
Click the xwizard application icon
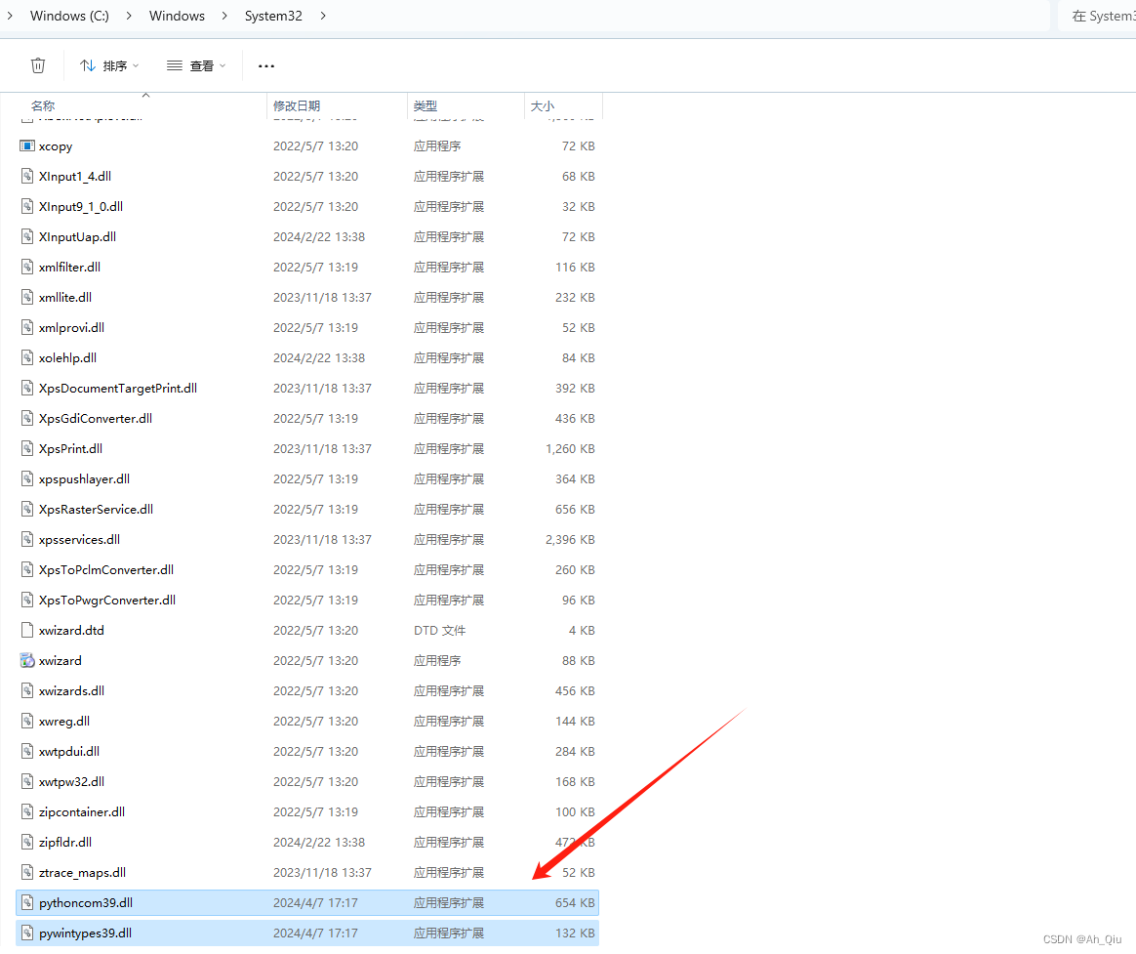pos(25,660)
